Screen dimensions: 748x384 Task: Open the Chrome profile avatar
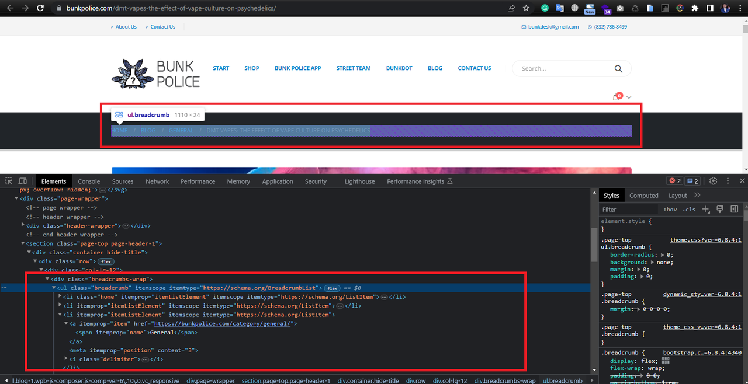pos(725,8)
